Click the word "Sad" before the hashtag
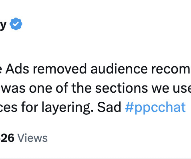Screen dimensions: 191x159 [x=109, y=107]
